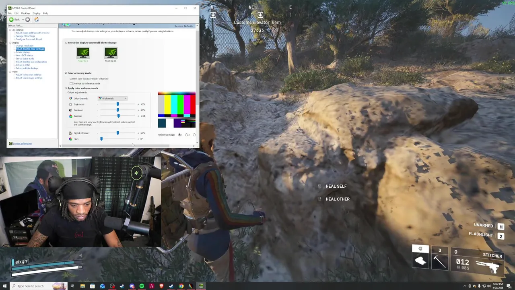Screen dimensions: 515x290
Task: Open Mail app from the taskbar
Action: [102, 286]
